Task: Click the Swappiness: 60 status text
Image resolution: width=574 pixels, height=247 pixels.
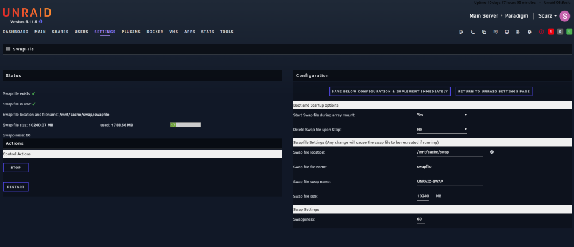Action: click(x=17, y=135)
